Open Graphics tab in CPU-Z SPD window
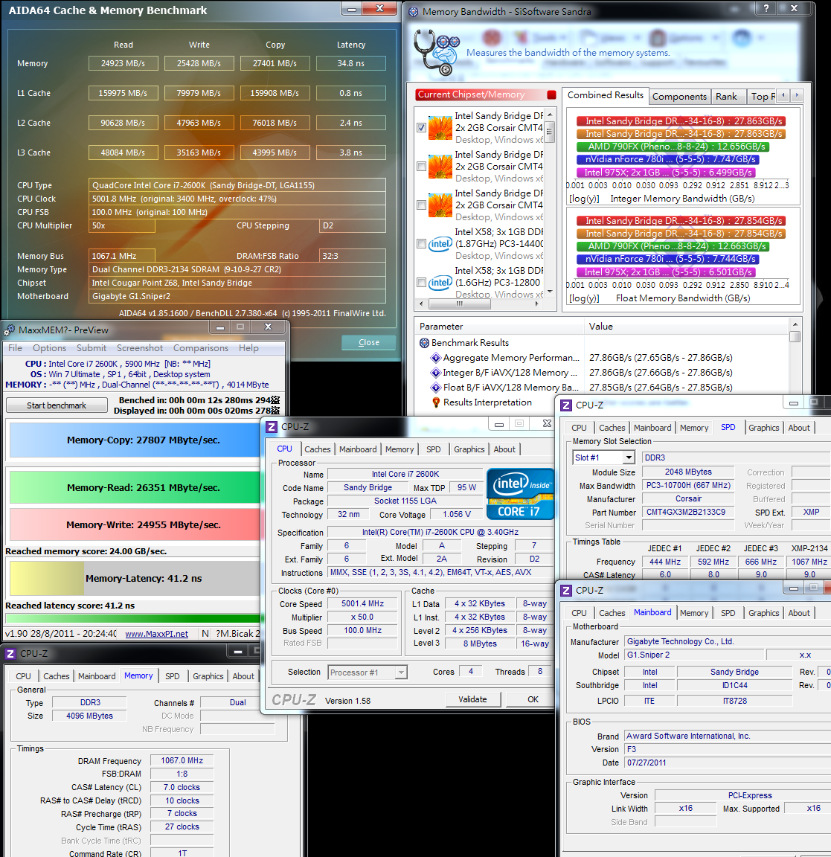Image resolution: width=831 pixels, height=857 pixels. 764,428
